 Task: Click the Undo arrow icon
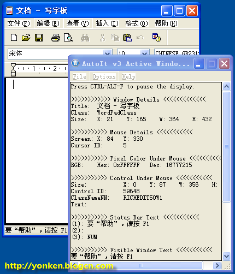pos(140,38)
